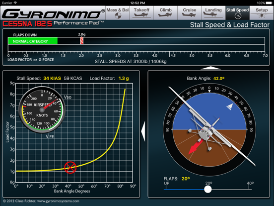Open the gyronimosystems.com copyright link
274x206 pixels.
(58, 201)
